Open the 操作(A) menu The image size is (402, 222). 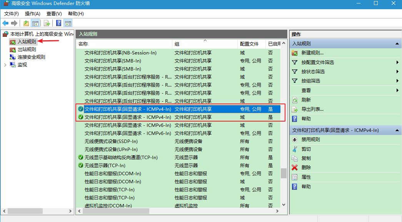[33, 14]
